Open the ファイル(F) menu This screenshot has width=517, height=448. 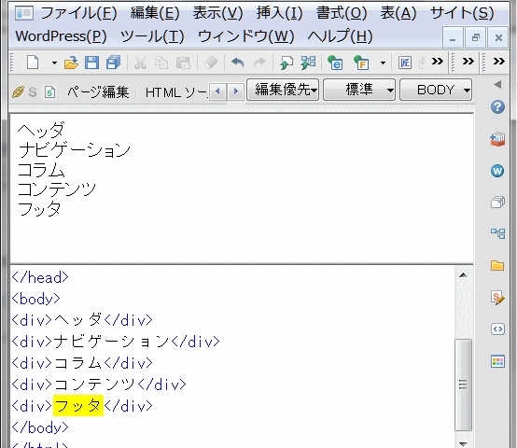coord(78,13)
